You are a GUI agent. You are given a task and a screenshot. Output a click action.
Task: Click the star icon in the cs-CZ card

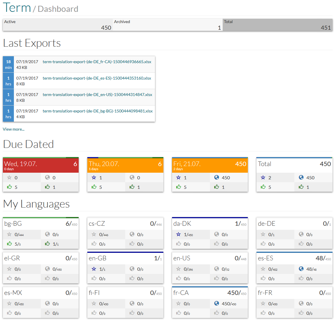pyautogui.click(x=94, y=234)
